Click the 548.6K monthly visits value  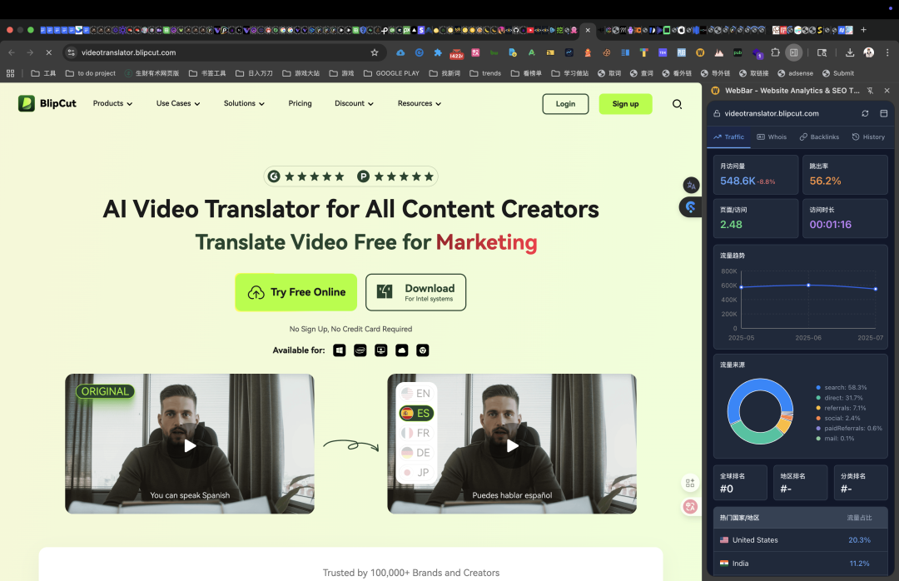point(738,181)
